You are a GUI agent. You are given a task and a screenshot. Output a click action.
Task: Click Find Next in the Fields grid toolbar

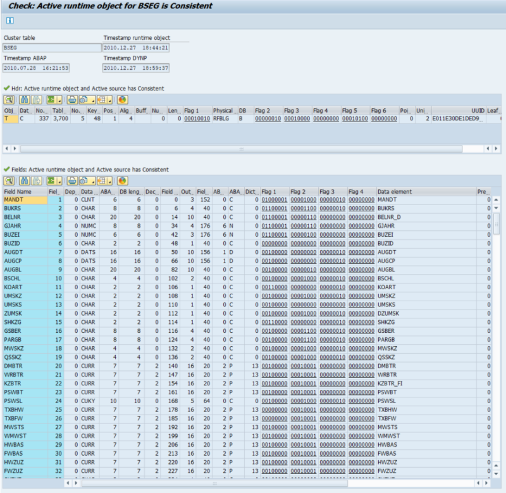click(x=36, y=182)
